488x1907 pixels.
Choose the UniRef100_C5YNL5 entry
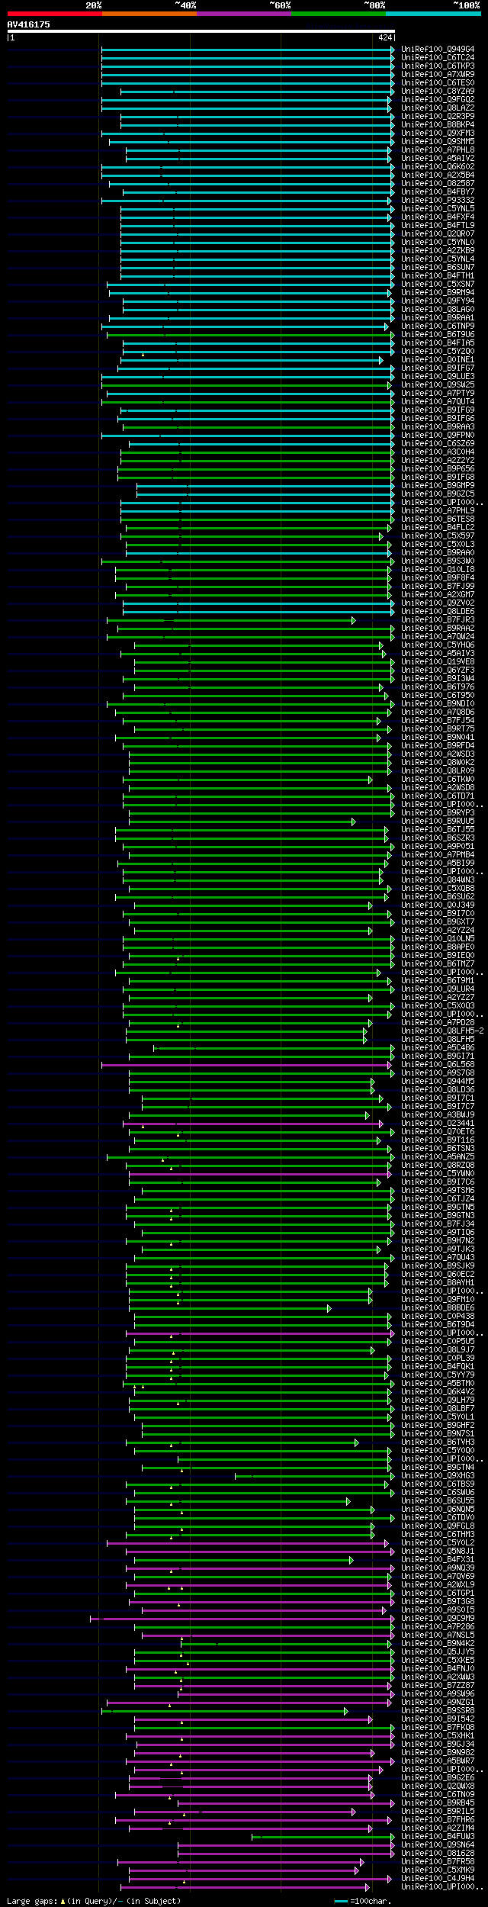pyautogui.click(x=438, y=208)
